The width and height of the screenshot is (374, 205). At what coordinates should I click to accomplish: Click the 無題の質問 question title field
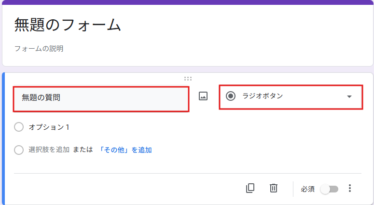pyautogui.click(x=101, y=99)
